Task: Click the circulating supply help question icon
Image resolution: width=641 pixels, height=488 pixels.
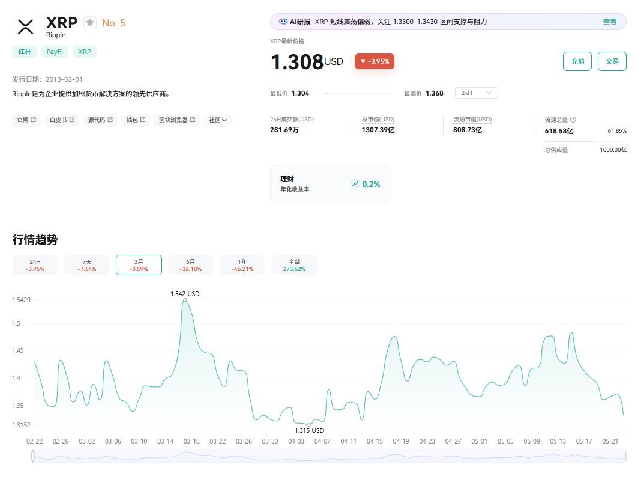Action: (573, 120)
